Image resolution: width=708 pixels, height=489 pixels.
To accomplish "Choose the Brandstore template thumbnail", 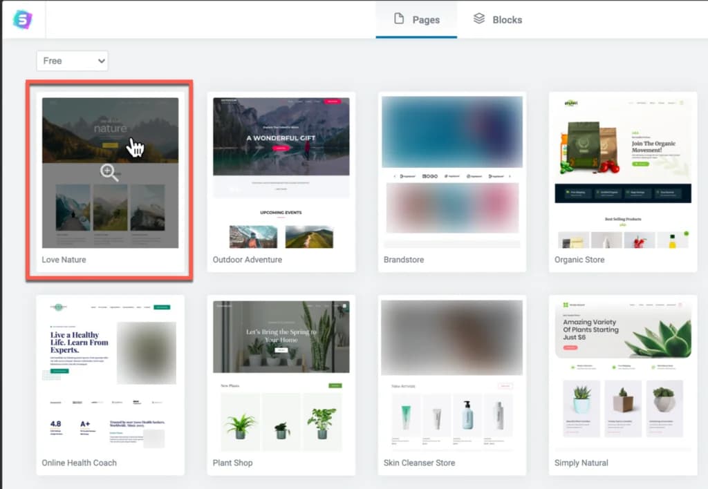I will pyautogui.click(x=451, y=173).
